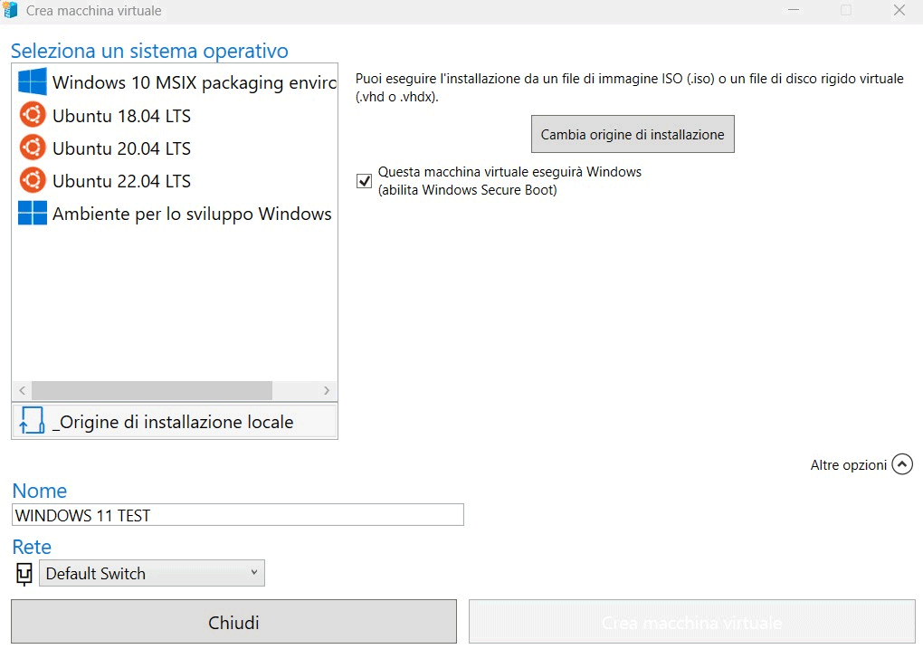Click Cambia origine di installazione button

[633, 134]
